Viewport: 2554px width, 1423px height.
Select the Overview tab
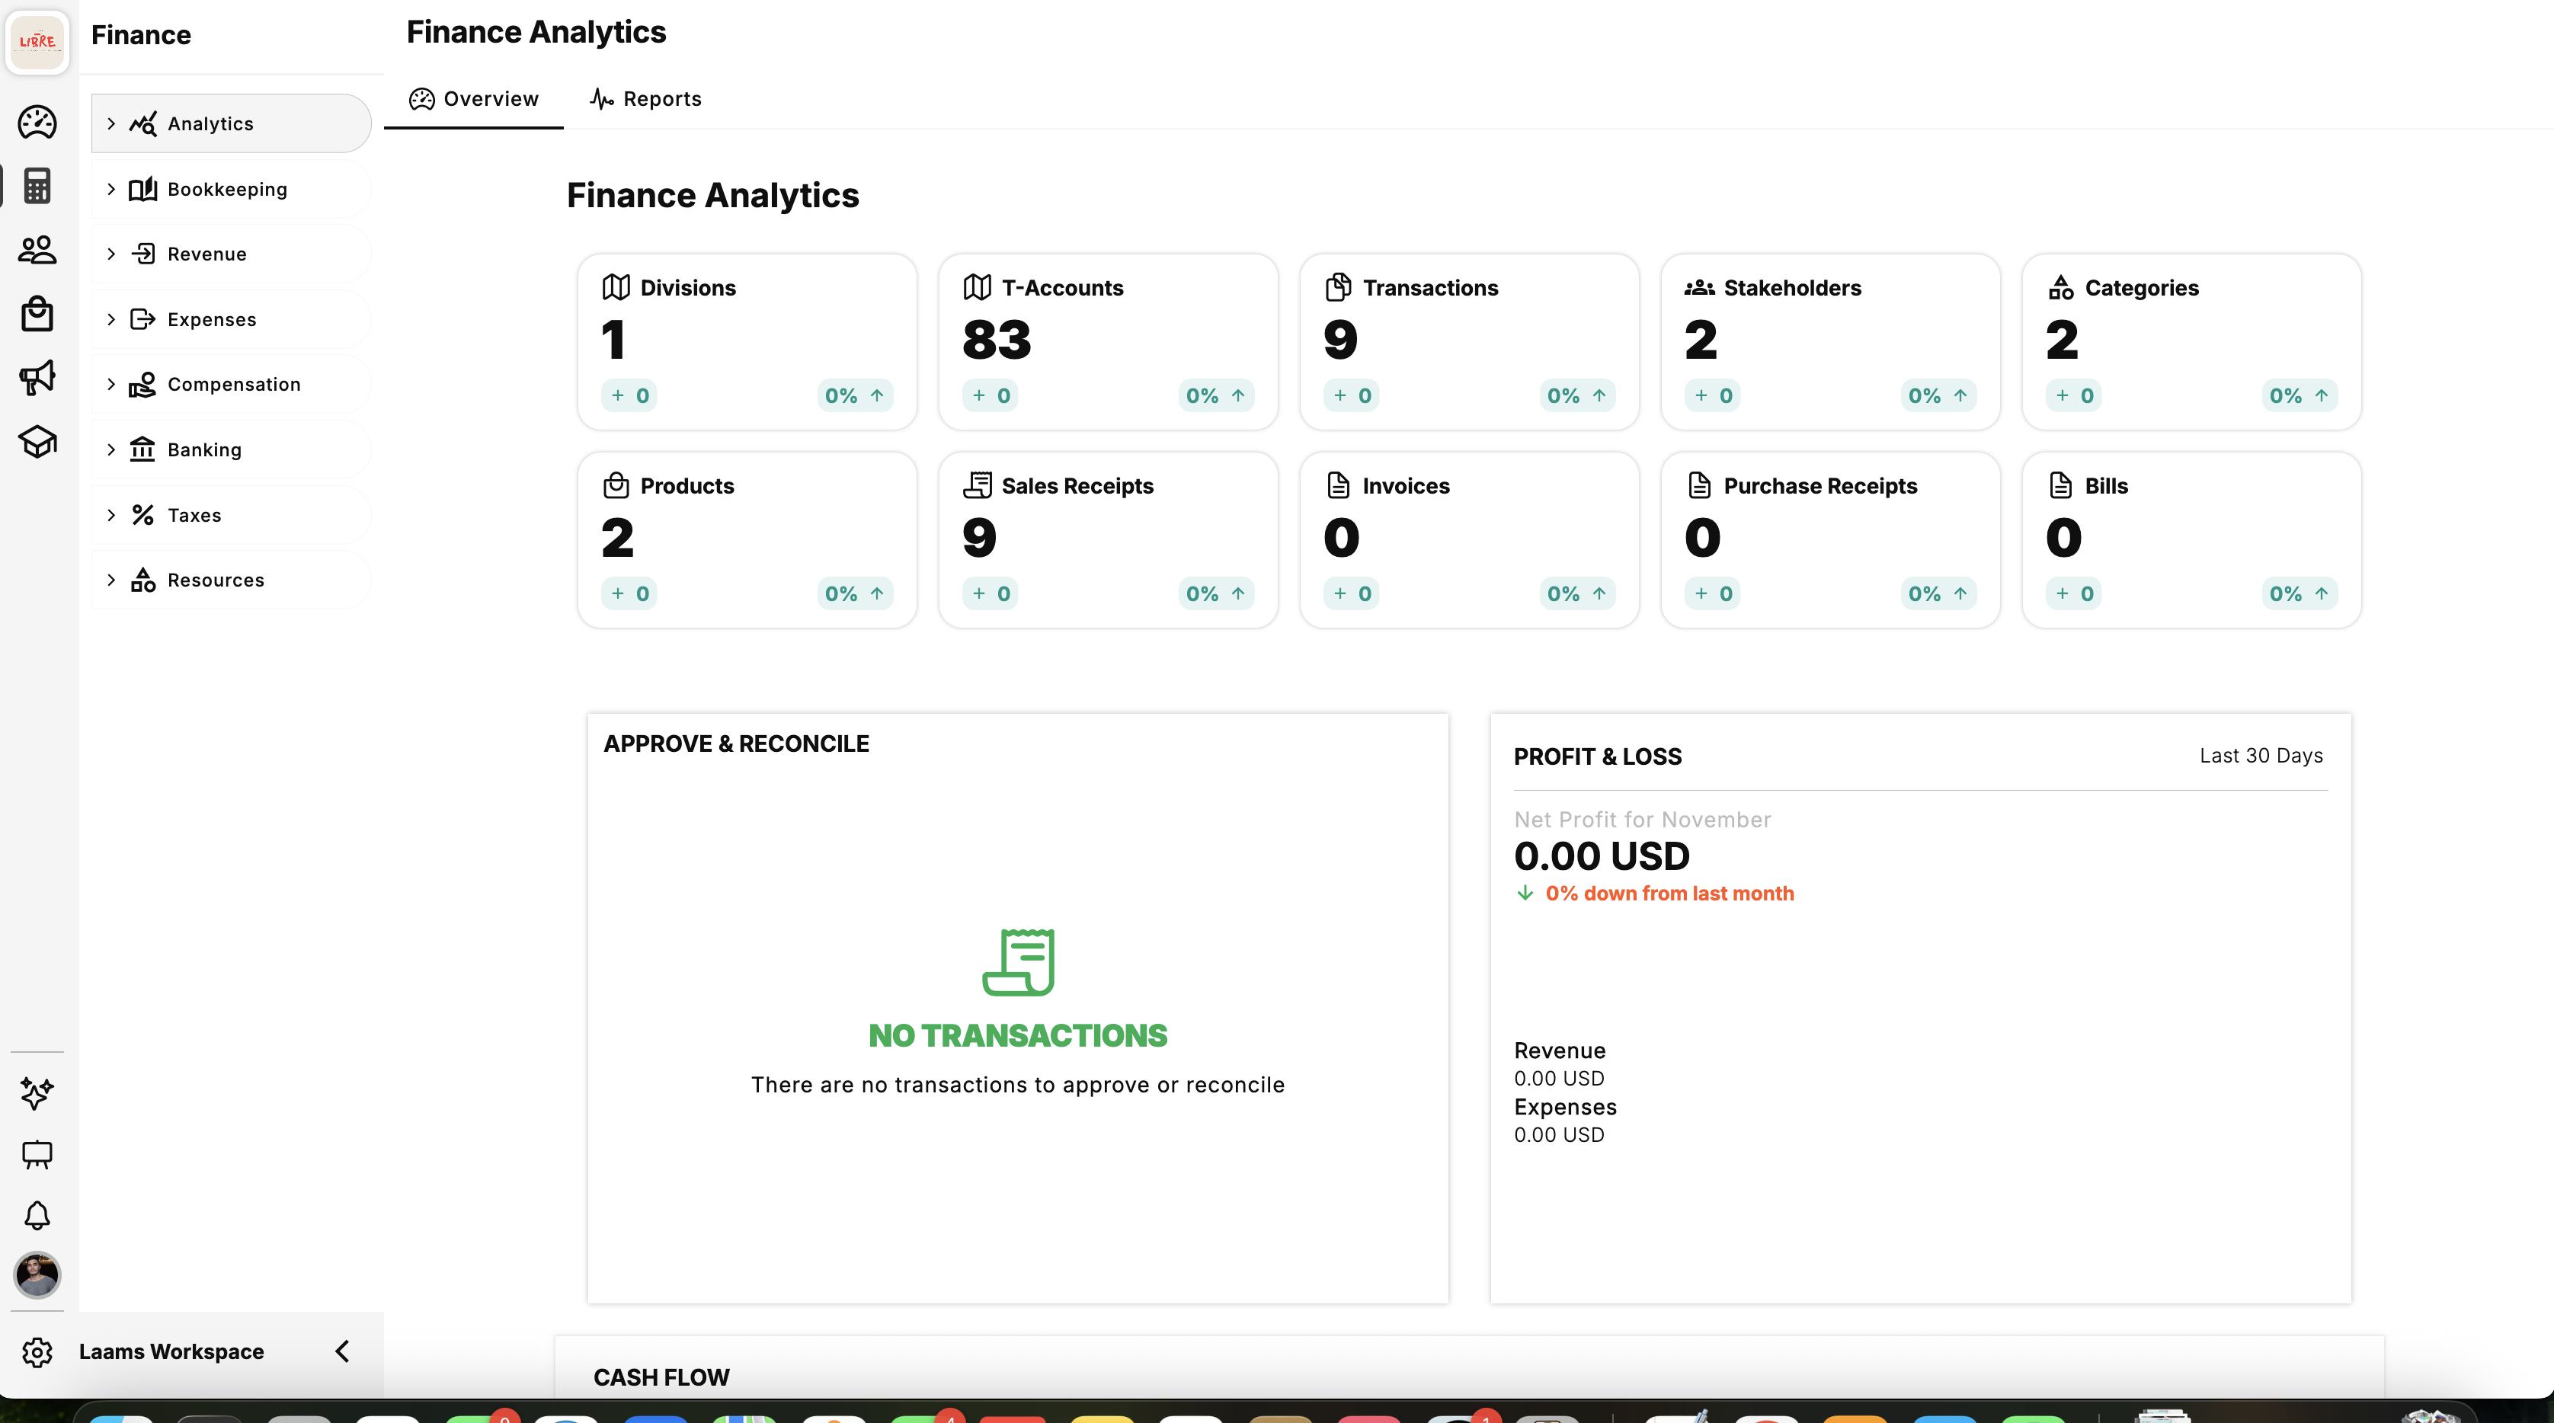click(x=474, y=98)
